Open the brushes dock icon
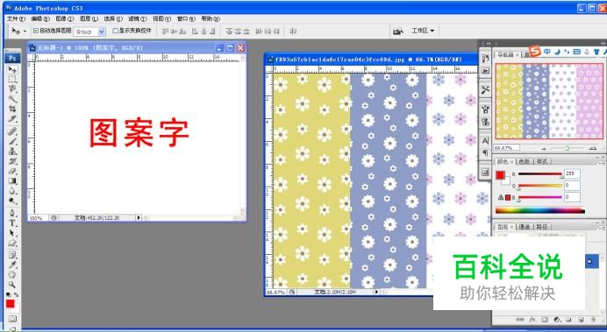The image size is (607, 332). point(485,109)
